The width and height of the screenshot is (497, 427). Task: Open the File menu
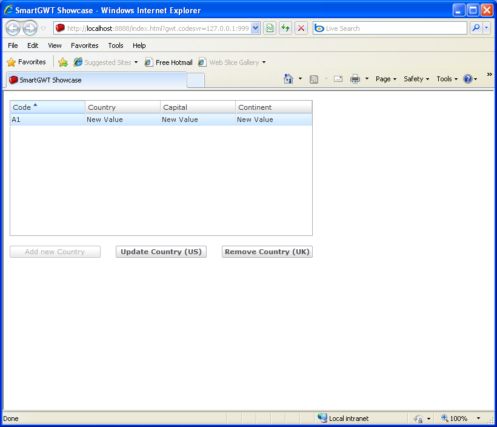pos(13,45)
